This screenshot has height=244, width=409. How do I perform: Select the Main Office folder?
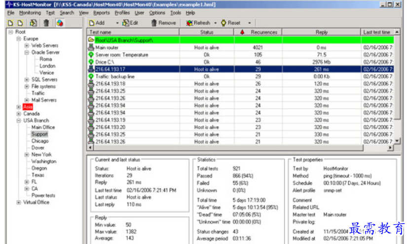43,127
